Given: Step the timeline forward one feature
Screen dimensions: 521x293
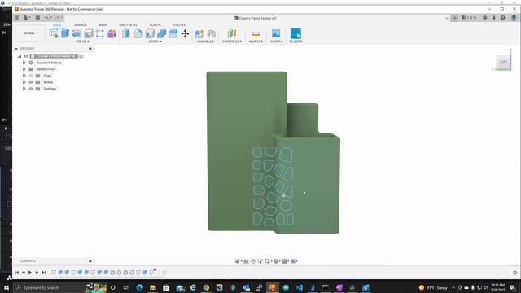Looking at the screenshot, I should pyautogui.click(x=37, y=273).
